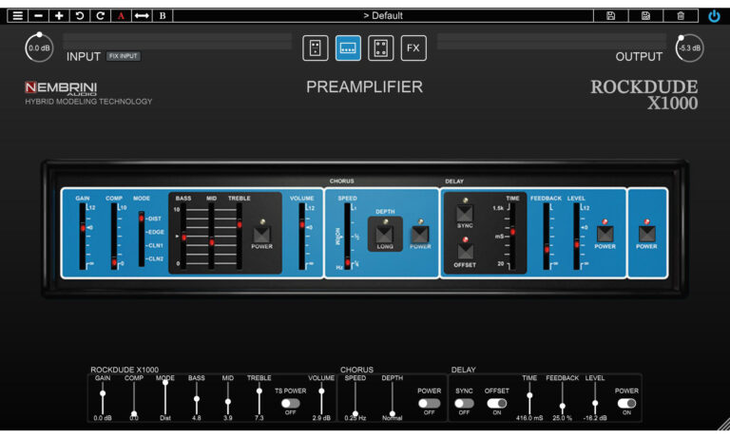Undo the last change with the undo arrow
This screenshot has height=438, width=730.
80,15
